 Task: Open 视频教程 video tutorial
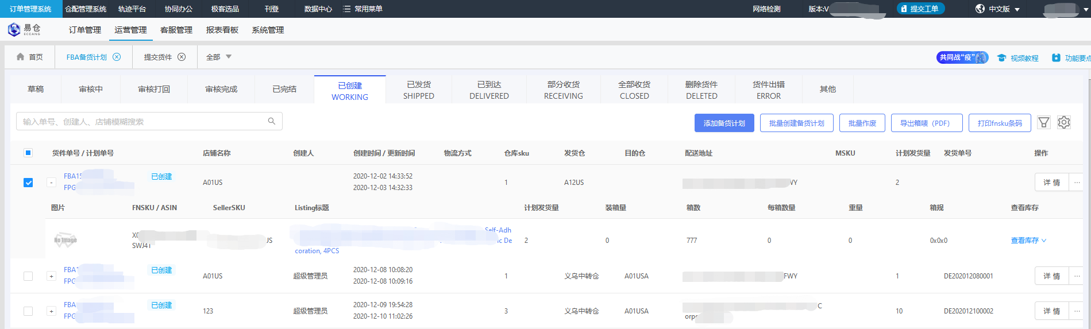pyautogui.click(x=1018, y=58)
